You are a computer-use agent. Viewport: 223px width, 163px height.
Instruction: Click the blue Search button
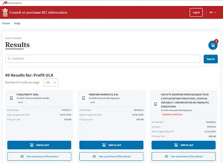(x=211, y=59)
